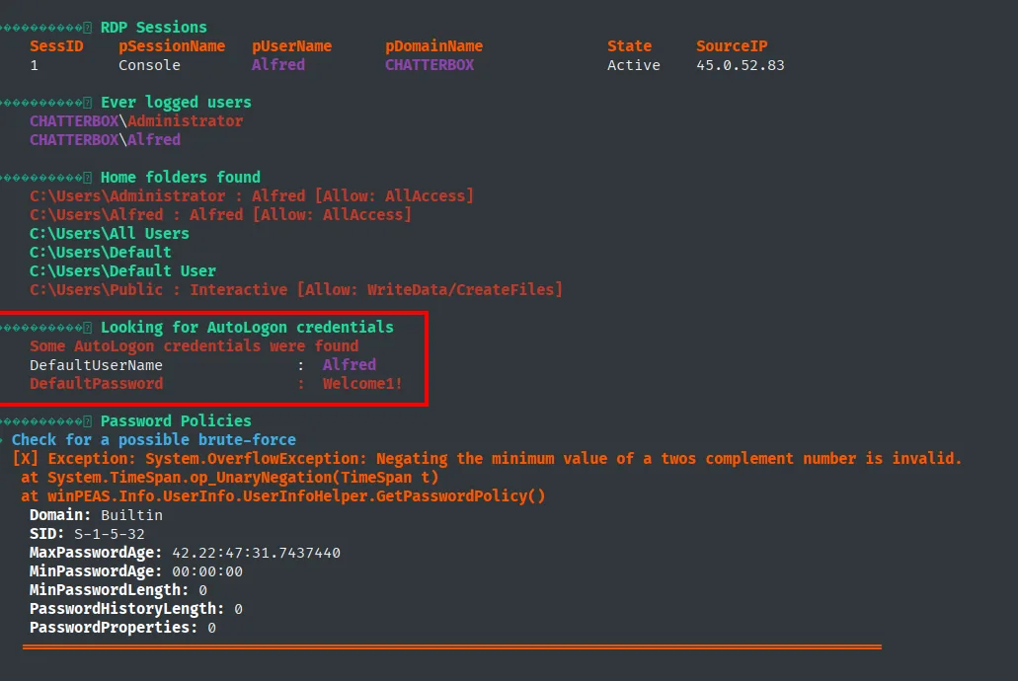Image resolution: width=1018 pixels, height=681 pixels.
Task: Click the "PasswordProperties: 0" line
Action: [x=122, y=628]
